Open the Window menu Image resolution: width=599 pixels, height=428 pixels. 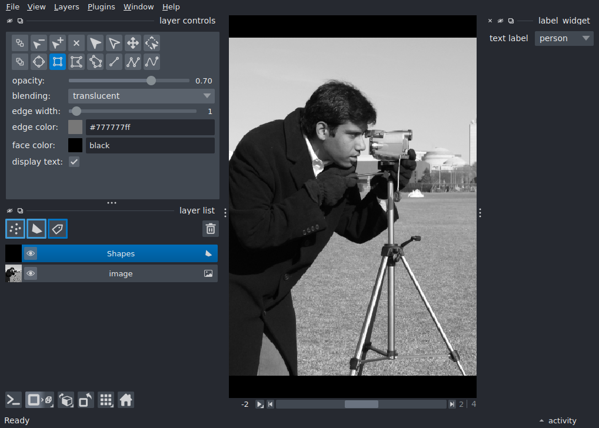click(138, 7)
